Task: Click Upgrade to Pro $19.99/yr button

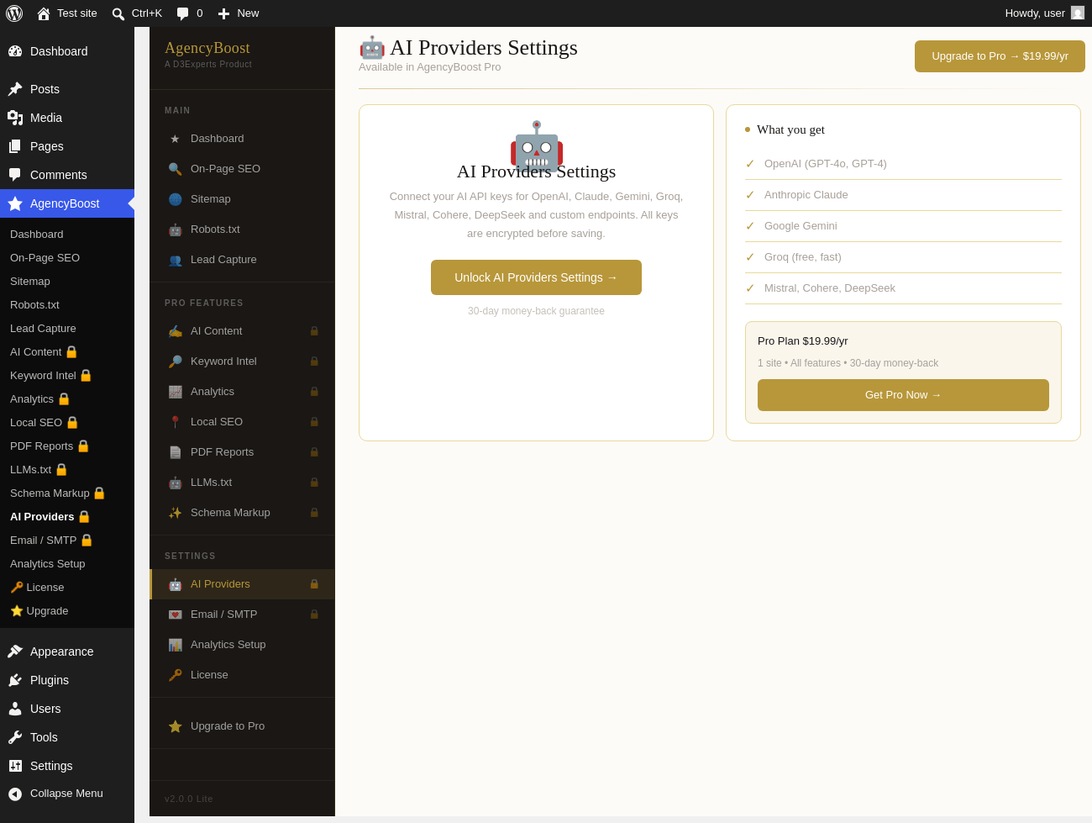Action: (1000, 56)
